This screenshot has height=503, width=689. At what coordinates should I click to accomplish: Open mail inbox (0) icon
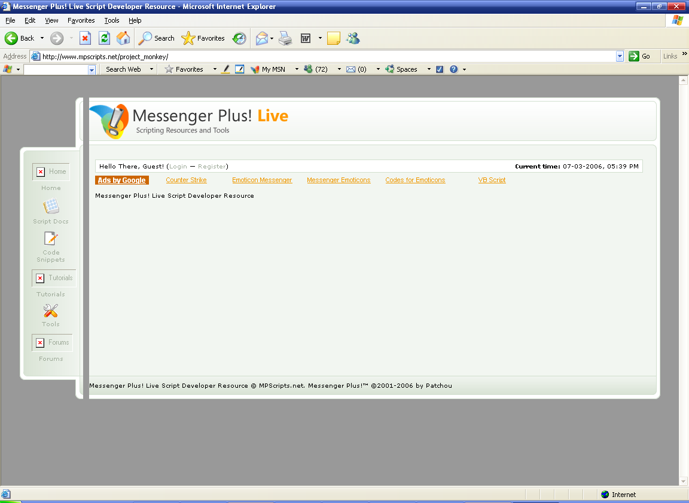[356, 69]
